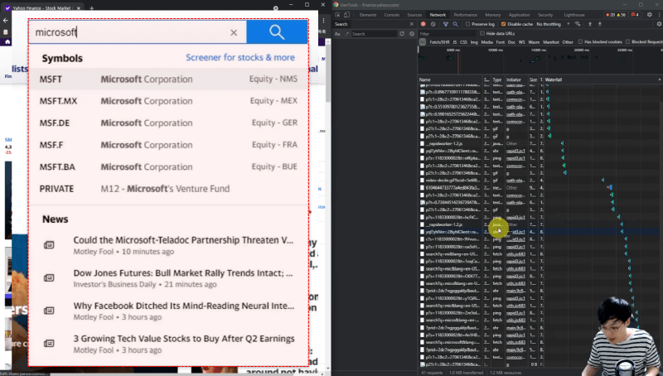Uncheck the Disable cache checkbox
Viewport: 663px width, 376px height.
503,24
